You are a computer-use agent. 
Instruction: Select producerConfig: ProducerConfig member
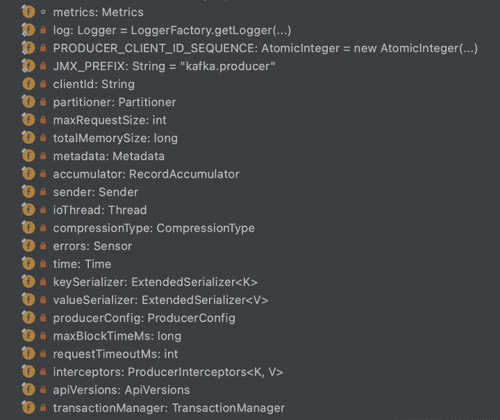(144, 318)
